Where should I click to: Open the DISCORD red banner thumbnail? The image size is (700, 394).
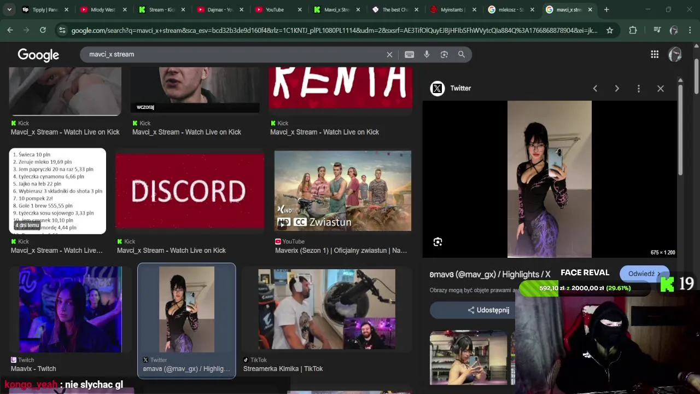(190, 190)
